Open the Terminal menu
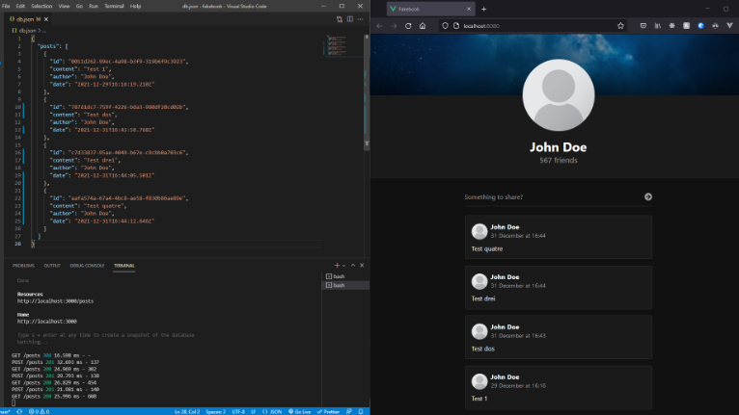 (x=114, y=6)
